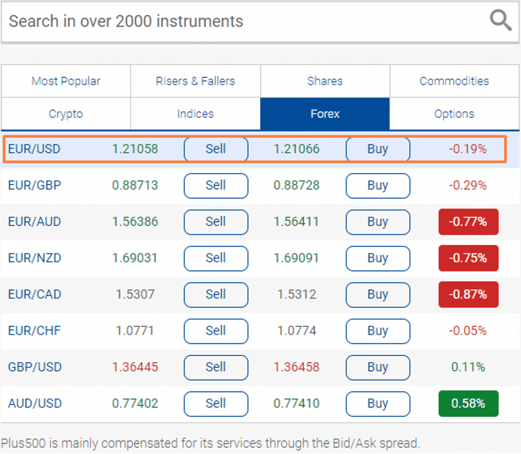The width and height of the screenshot is (521, 454).
Task: Open the Options tab
Action: pos(454,114)
